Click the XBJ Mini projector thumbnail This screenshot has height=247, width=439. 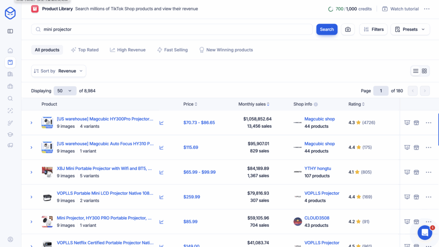(x=47, y=172)
